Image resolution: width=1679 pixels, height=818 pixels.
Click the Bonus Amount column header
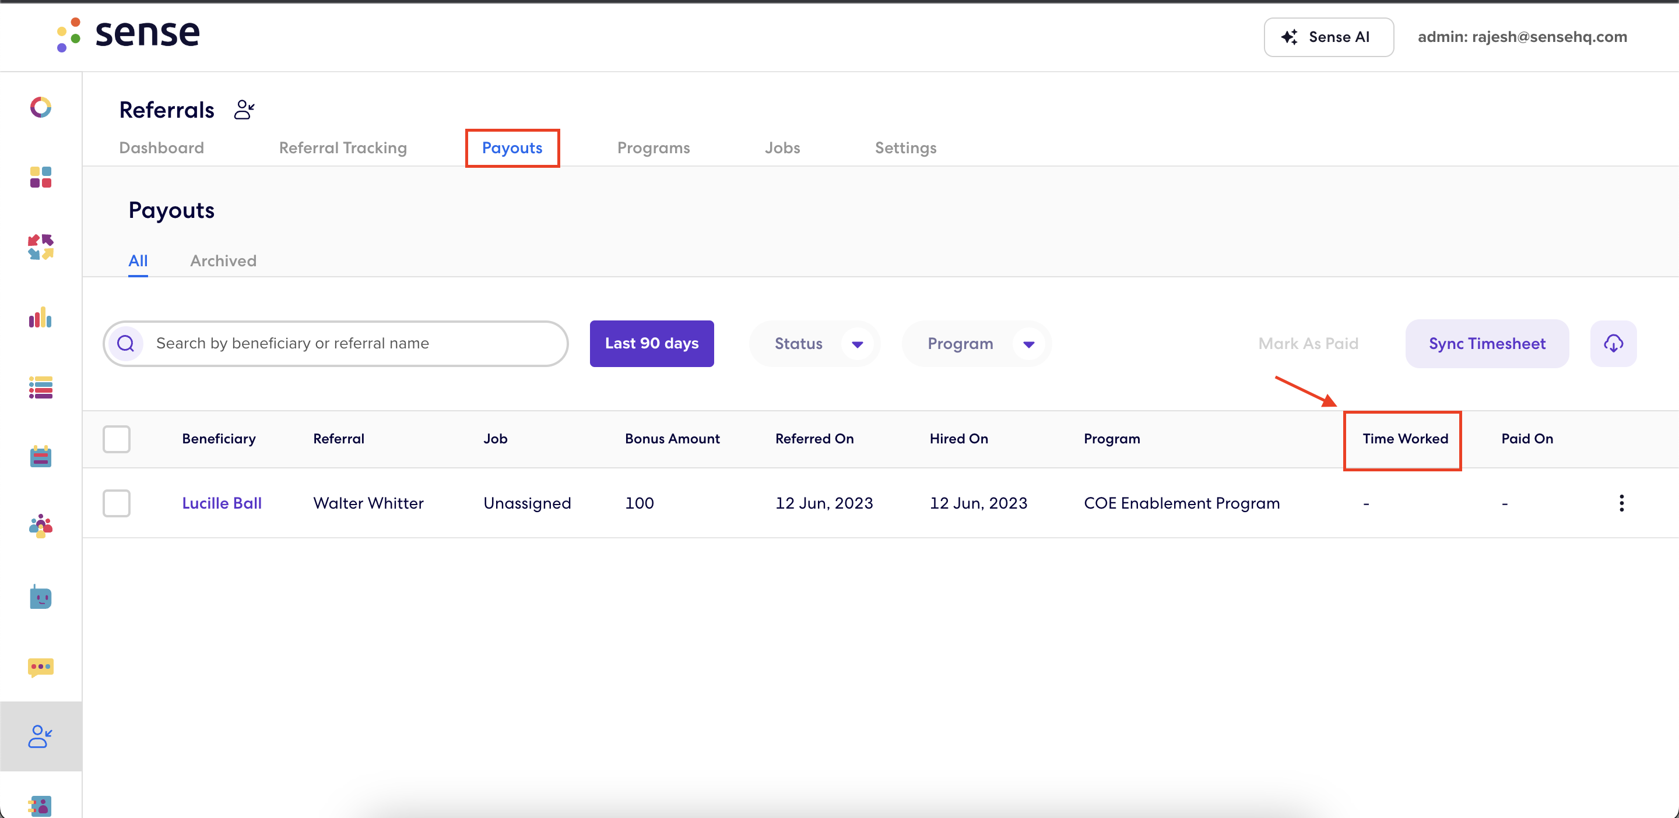[x=672, y=438]
